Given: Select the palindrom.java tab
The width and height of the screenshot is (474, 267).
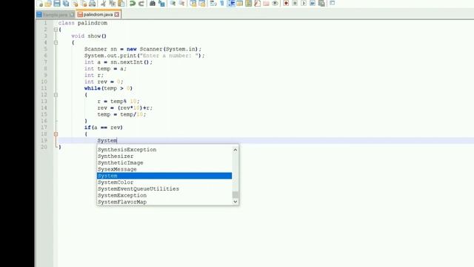Looking at the screenshot, I should [98, 15].
